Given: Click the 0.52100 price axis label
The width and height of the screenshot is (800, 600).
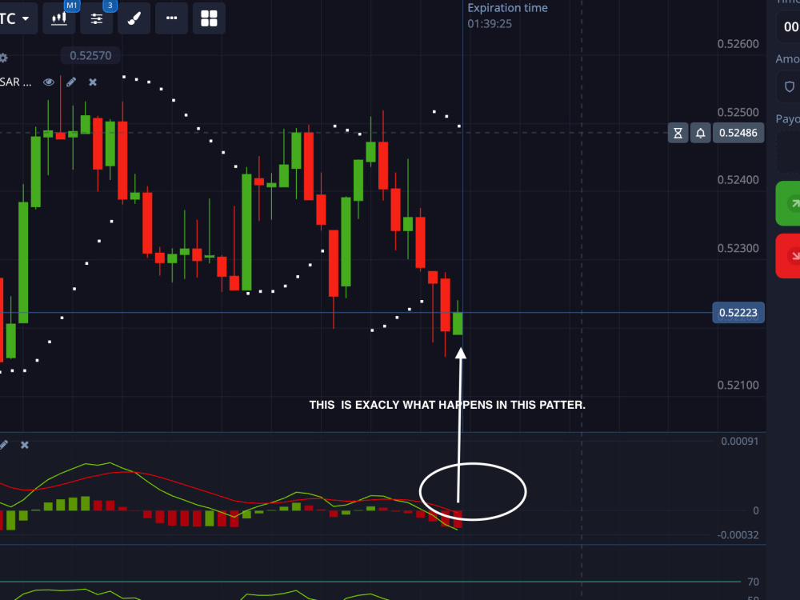Looking at the screenshot, I should 738,386.
